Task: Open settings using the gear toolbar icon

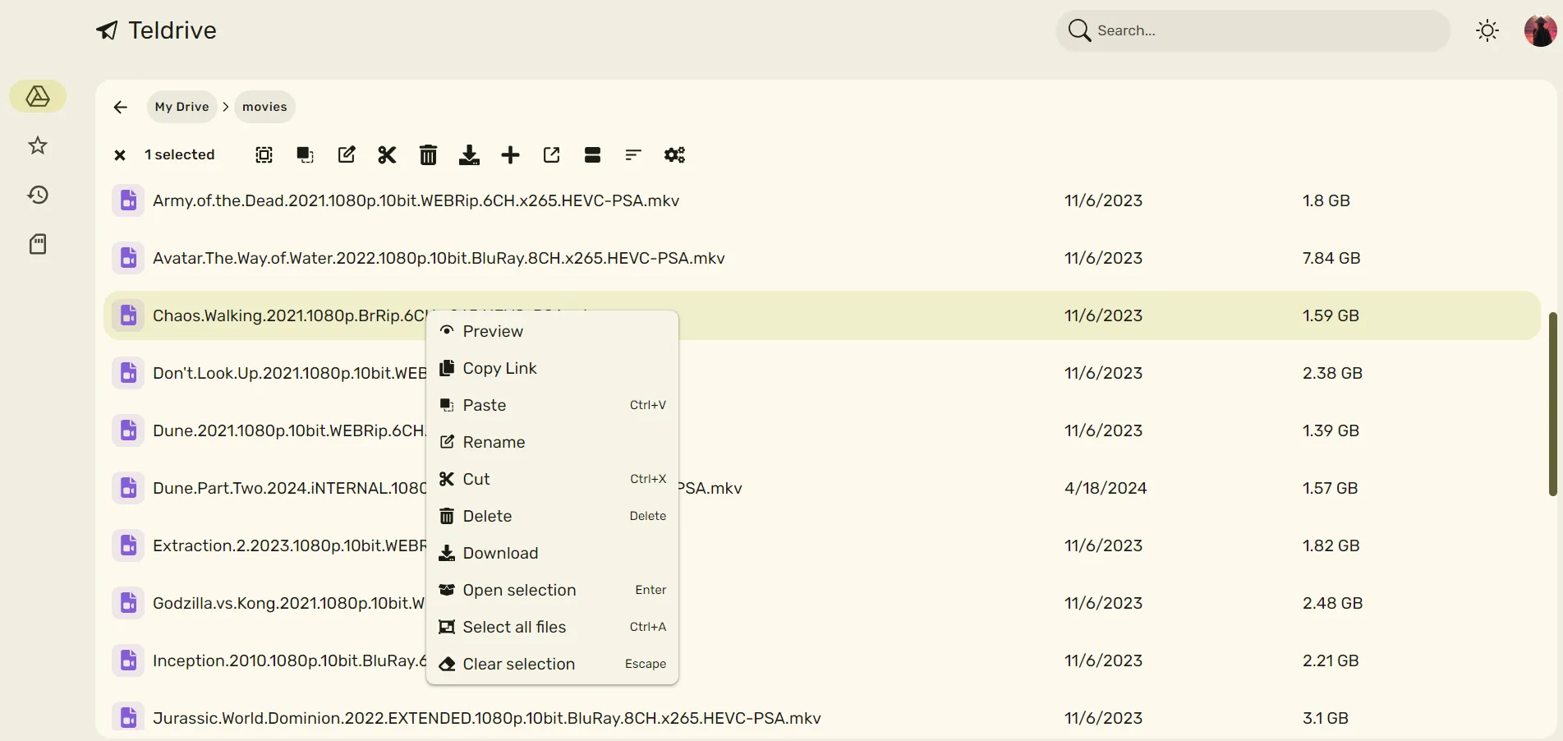Action: pos(674,155)
